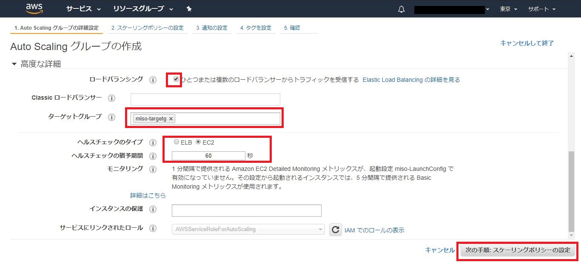Click the pin shortcut icon in navbar
This screenshot has width=581, height=265.
[x=189, y=9]
